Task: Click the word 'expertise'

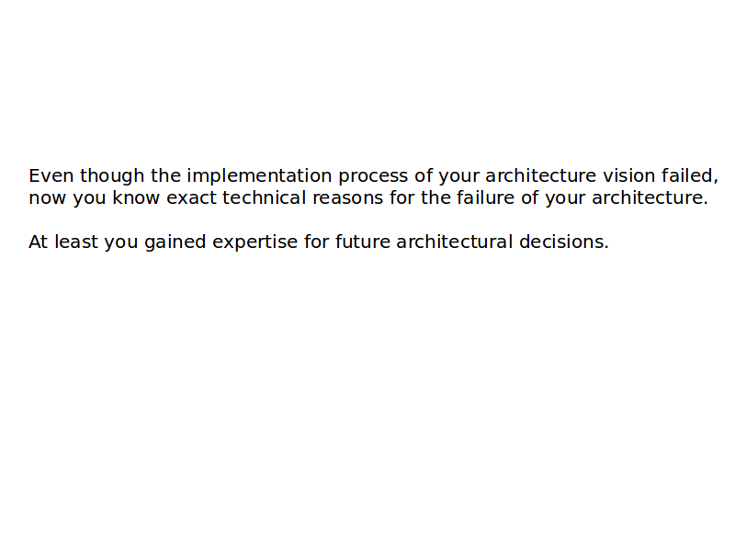Action: click(255, 242)
